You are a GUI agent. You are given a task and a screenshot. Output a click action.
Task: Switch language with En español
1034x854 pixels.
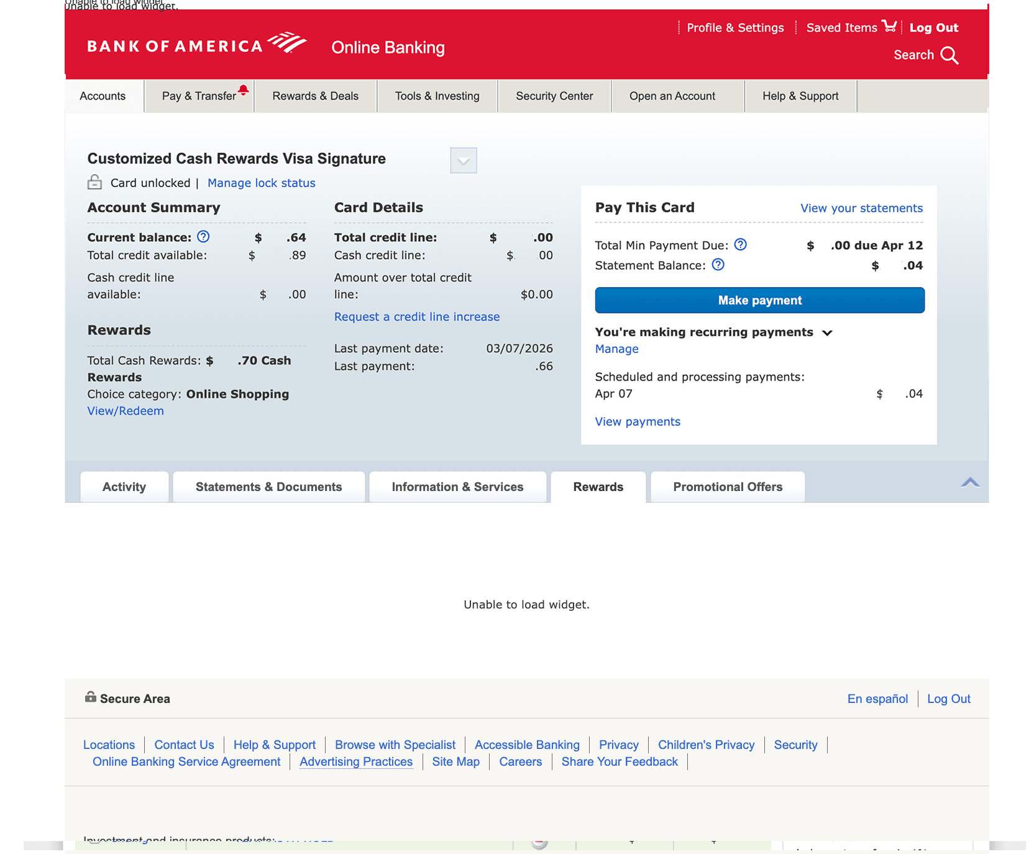click(877, 699)
